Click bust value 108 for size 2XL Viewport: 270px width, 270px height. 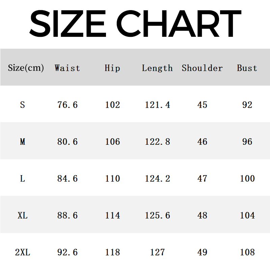point(247,252)
